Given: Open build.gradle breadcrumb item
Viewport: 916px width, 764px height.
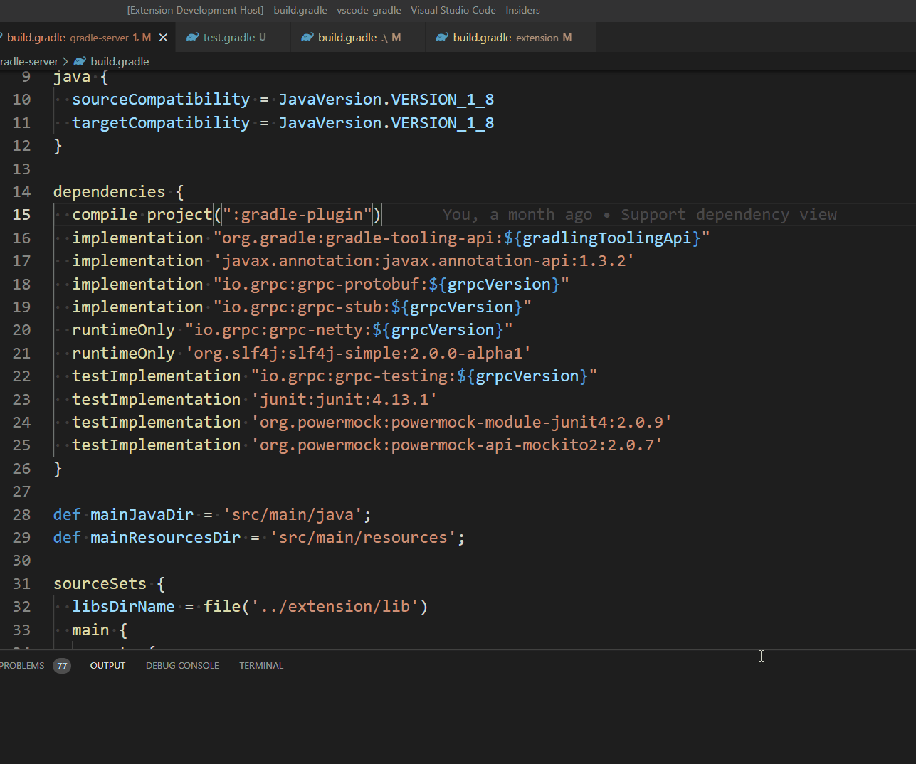Looking at the screenshot, I should click(120, 61).
